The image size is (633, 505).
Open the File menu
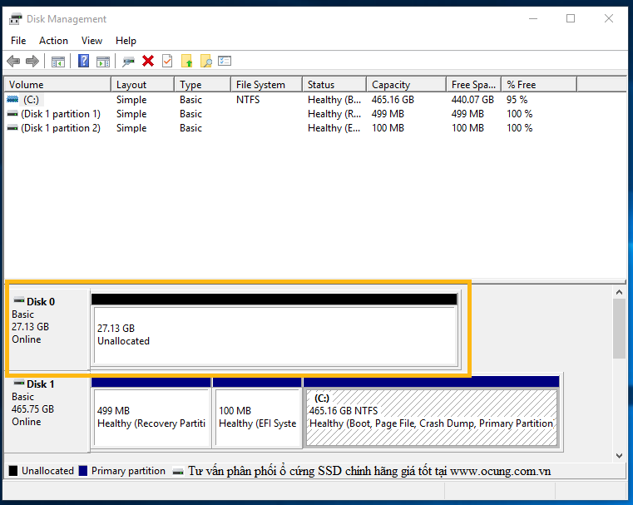click(18, 41)
